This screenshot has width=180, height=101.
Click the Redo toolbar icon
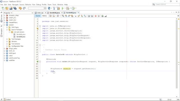24,8
